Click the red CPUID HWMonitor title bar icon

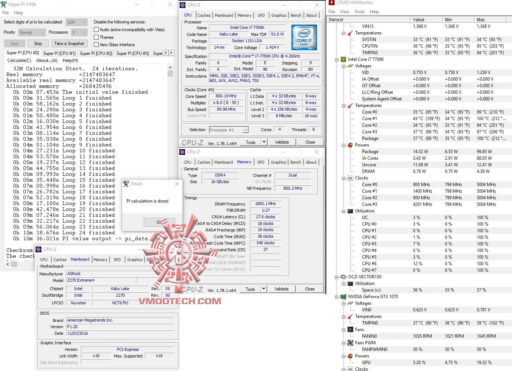[332, 3]
